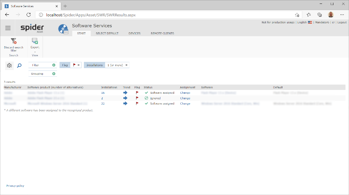Click the Ignored status icon

(x=146, y=98)
